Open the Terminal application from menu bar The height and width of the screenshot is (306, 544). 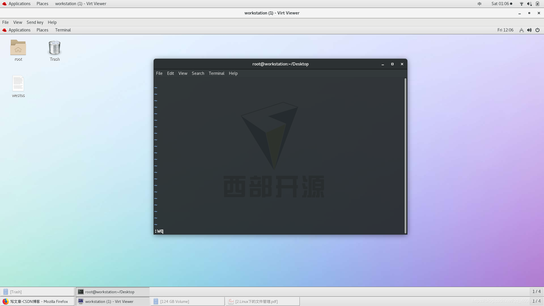[63, 30]
